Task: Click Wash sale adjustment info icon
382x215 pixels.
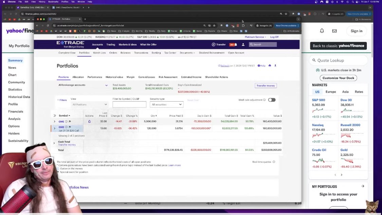Action: 264,100
